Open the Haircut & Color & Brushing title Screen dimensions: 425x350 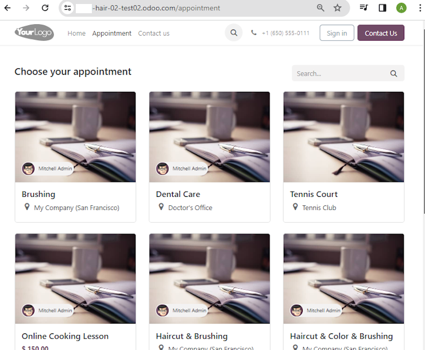coord(341,336)
